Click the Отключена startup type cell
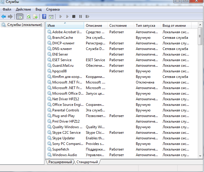Screen dimensions: 204x172 (x=145, y=82)
